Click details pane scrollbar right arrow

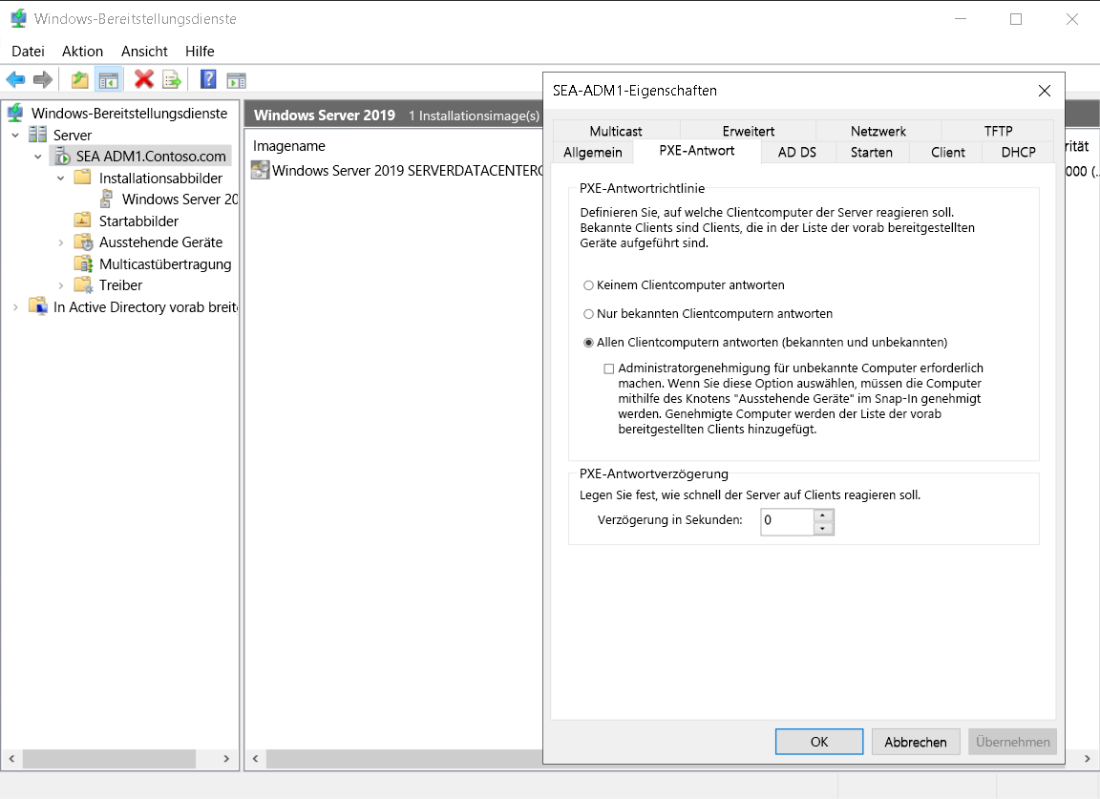(1087, 758)
